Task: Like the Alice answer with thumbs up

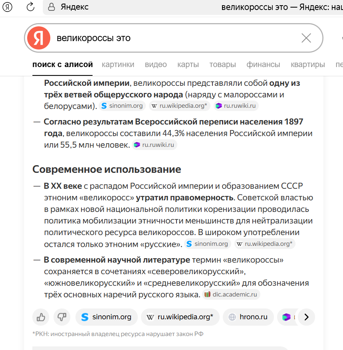Action: (x=41, y=317)
